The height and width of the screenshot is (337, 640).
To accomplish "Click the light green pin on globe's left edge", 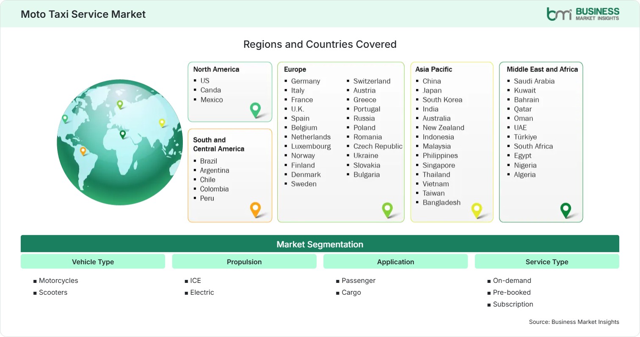I will point(65,119).
